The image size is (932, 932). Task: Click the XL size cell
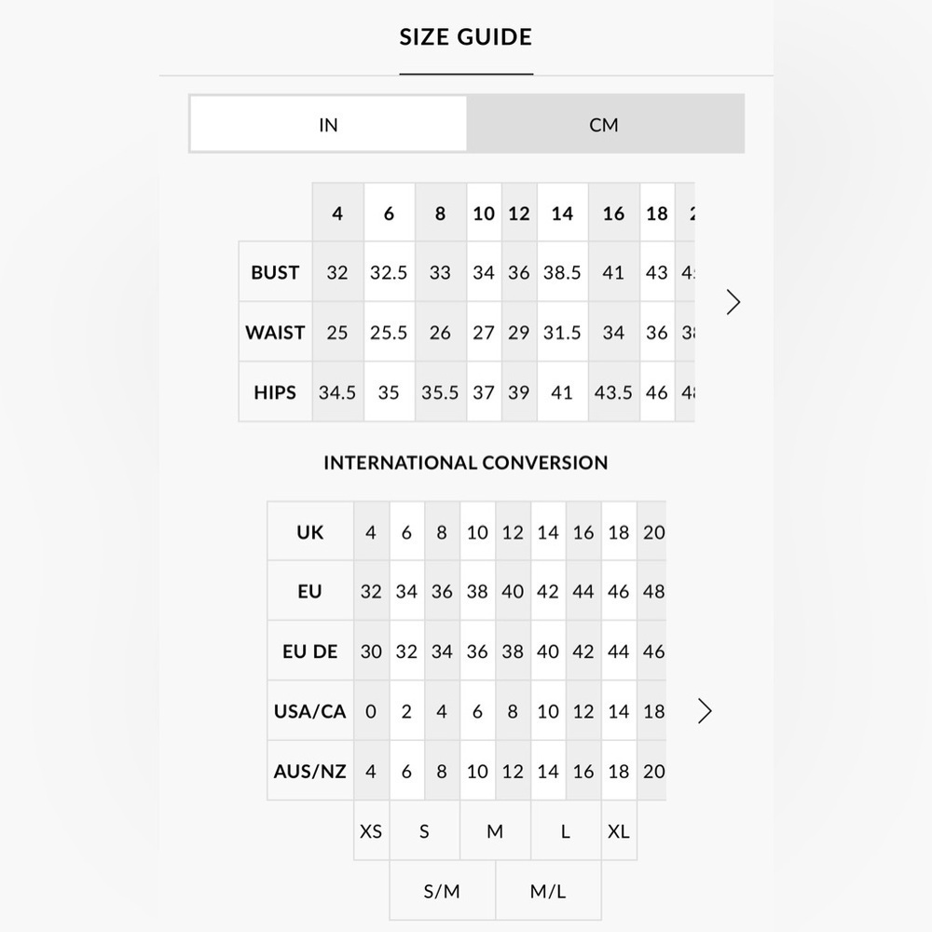coord(619,831)
